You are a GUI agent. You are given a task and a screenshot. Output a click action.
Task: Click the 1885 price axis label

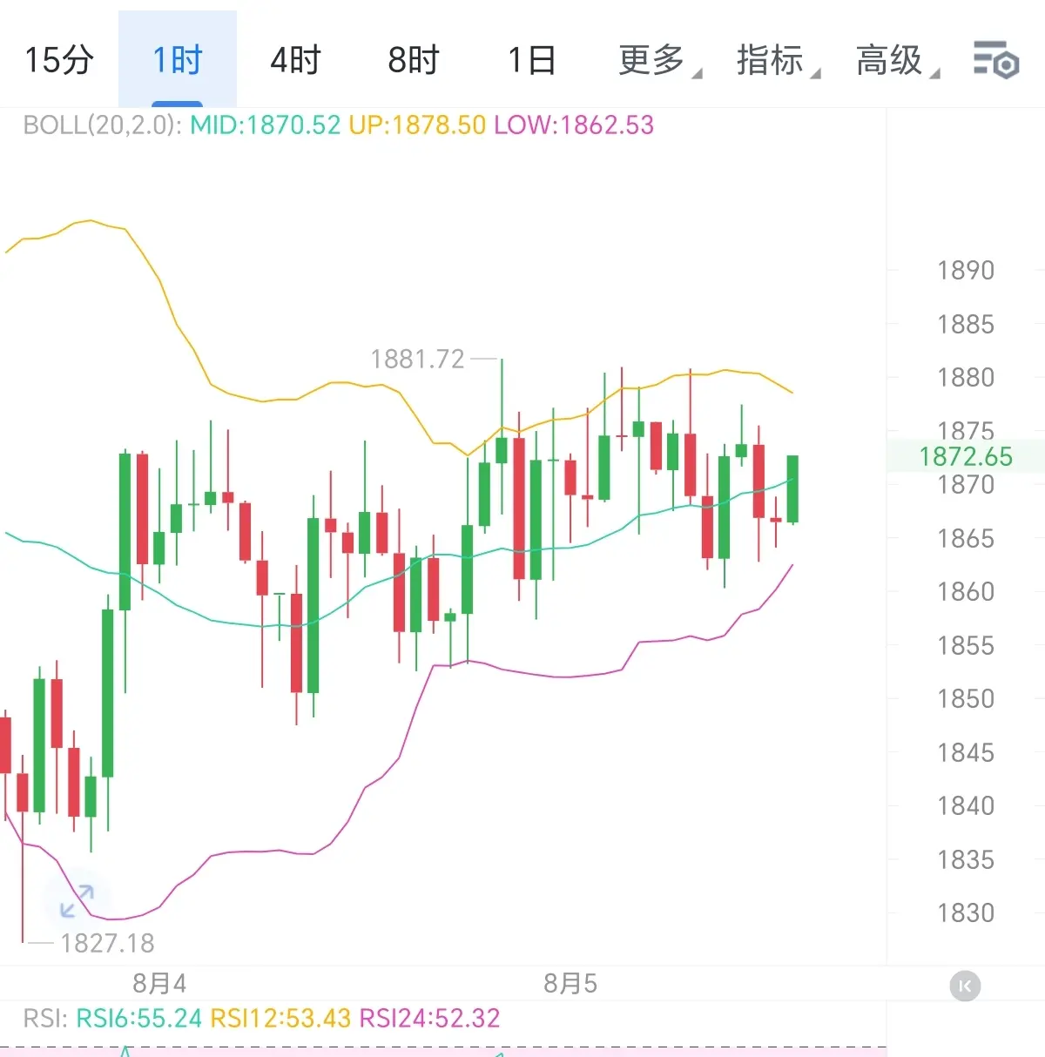965,325
